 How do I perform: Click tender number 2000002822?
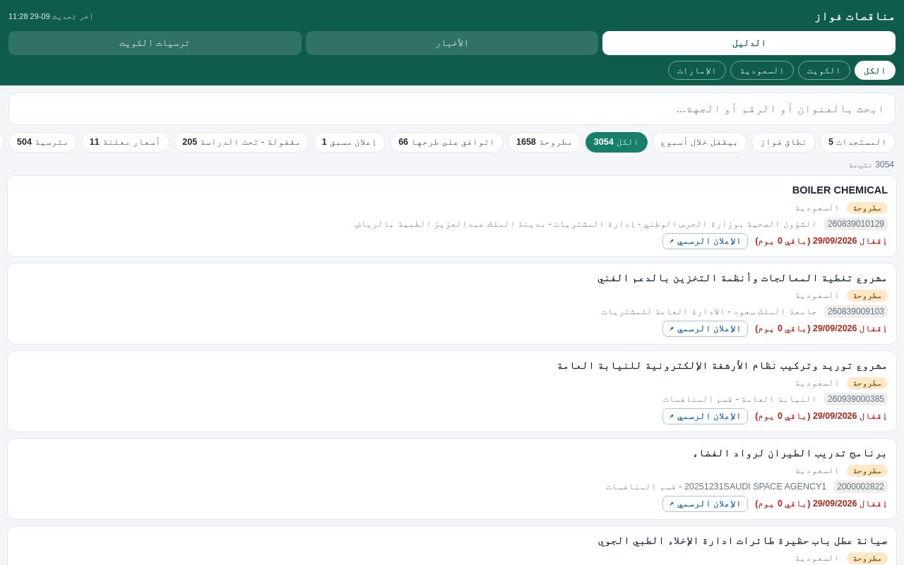tap(860, 487)
